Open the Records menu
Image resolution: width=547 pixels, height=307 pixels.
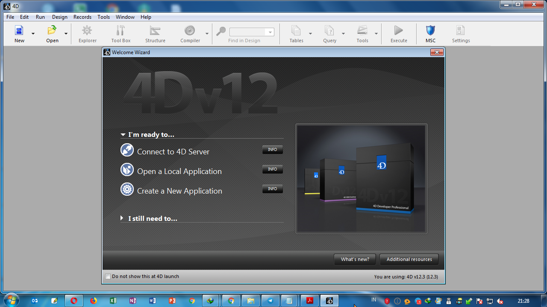click(x=82, y=17)
